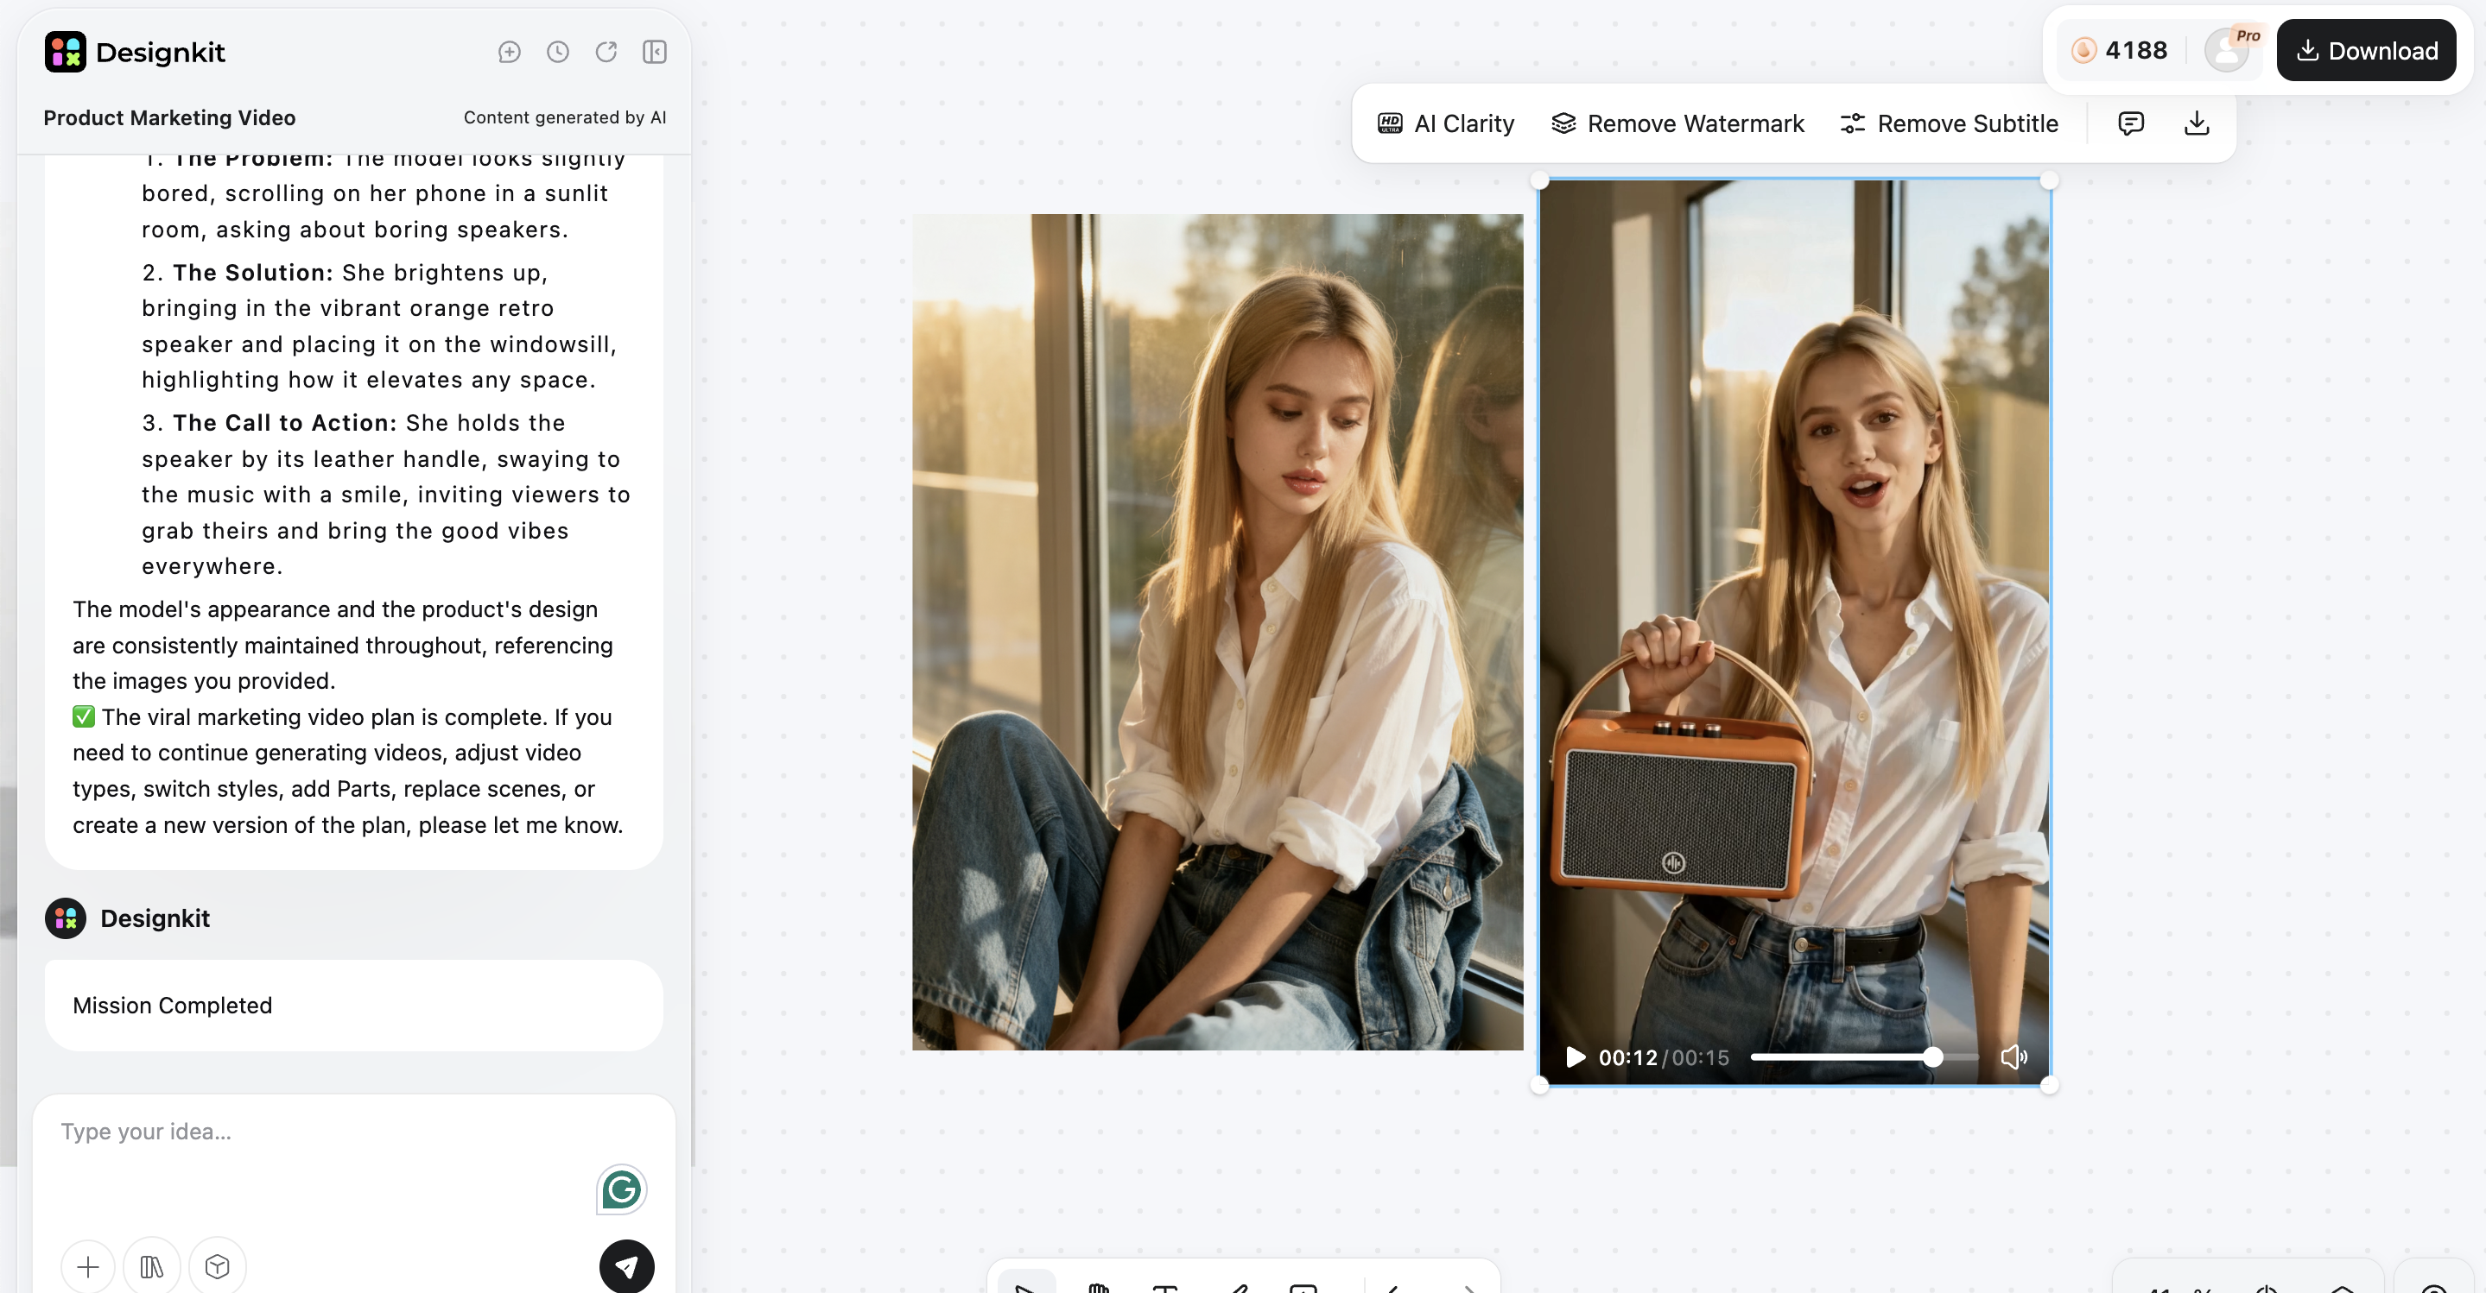Add an attachment with the plus button
This screenshot has width=2486, height=1293.
[x=88, y=1266]
